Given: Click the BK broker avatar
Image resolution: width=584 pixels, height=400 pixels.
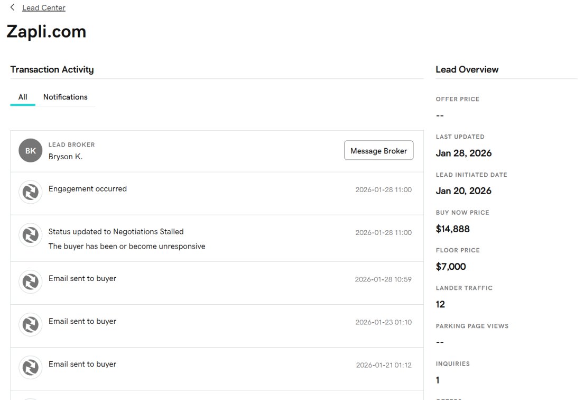Looking at the screenshot, I should (31, 151).
